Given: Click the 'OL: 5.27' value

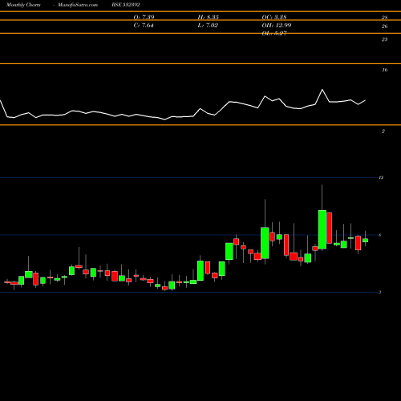Looking at the screenshot, I should pos(274,34).
